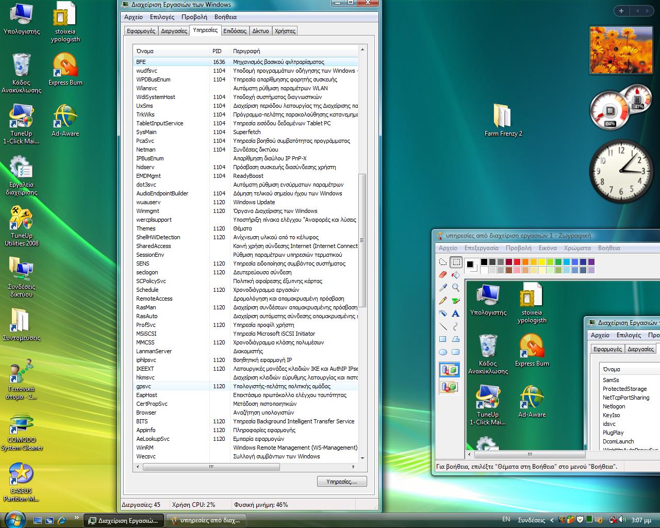Select the Farm Frenzy 2 folder
Image resolution: width=660 pixels, height=528 pixels.
[x=503, y=120]
